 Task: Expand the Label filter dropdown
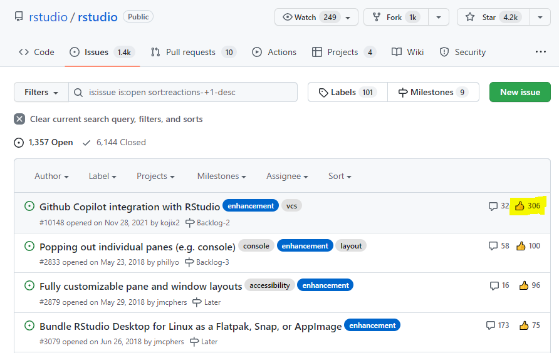[103, 176]
